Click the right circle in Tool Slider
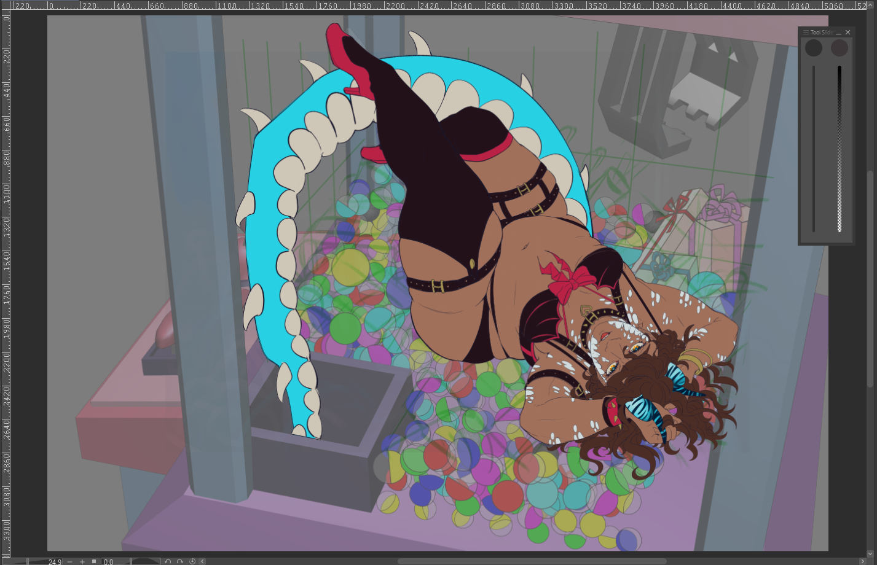877x565 pixels. click(840, 48)
